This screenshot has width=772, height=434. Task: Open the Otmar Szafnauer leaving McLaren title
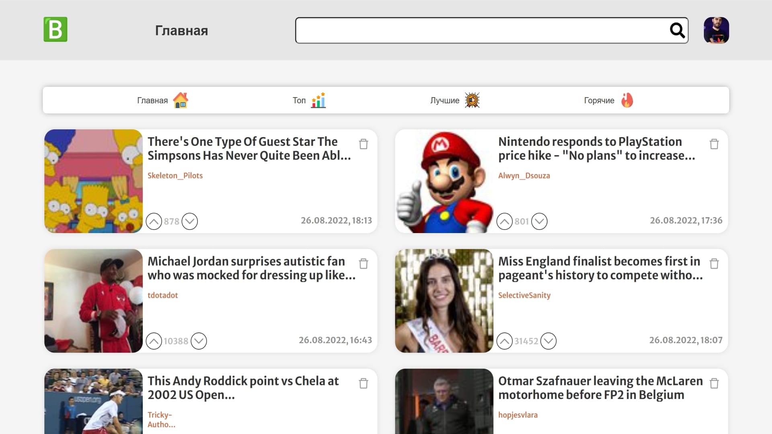coord(601,388)
